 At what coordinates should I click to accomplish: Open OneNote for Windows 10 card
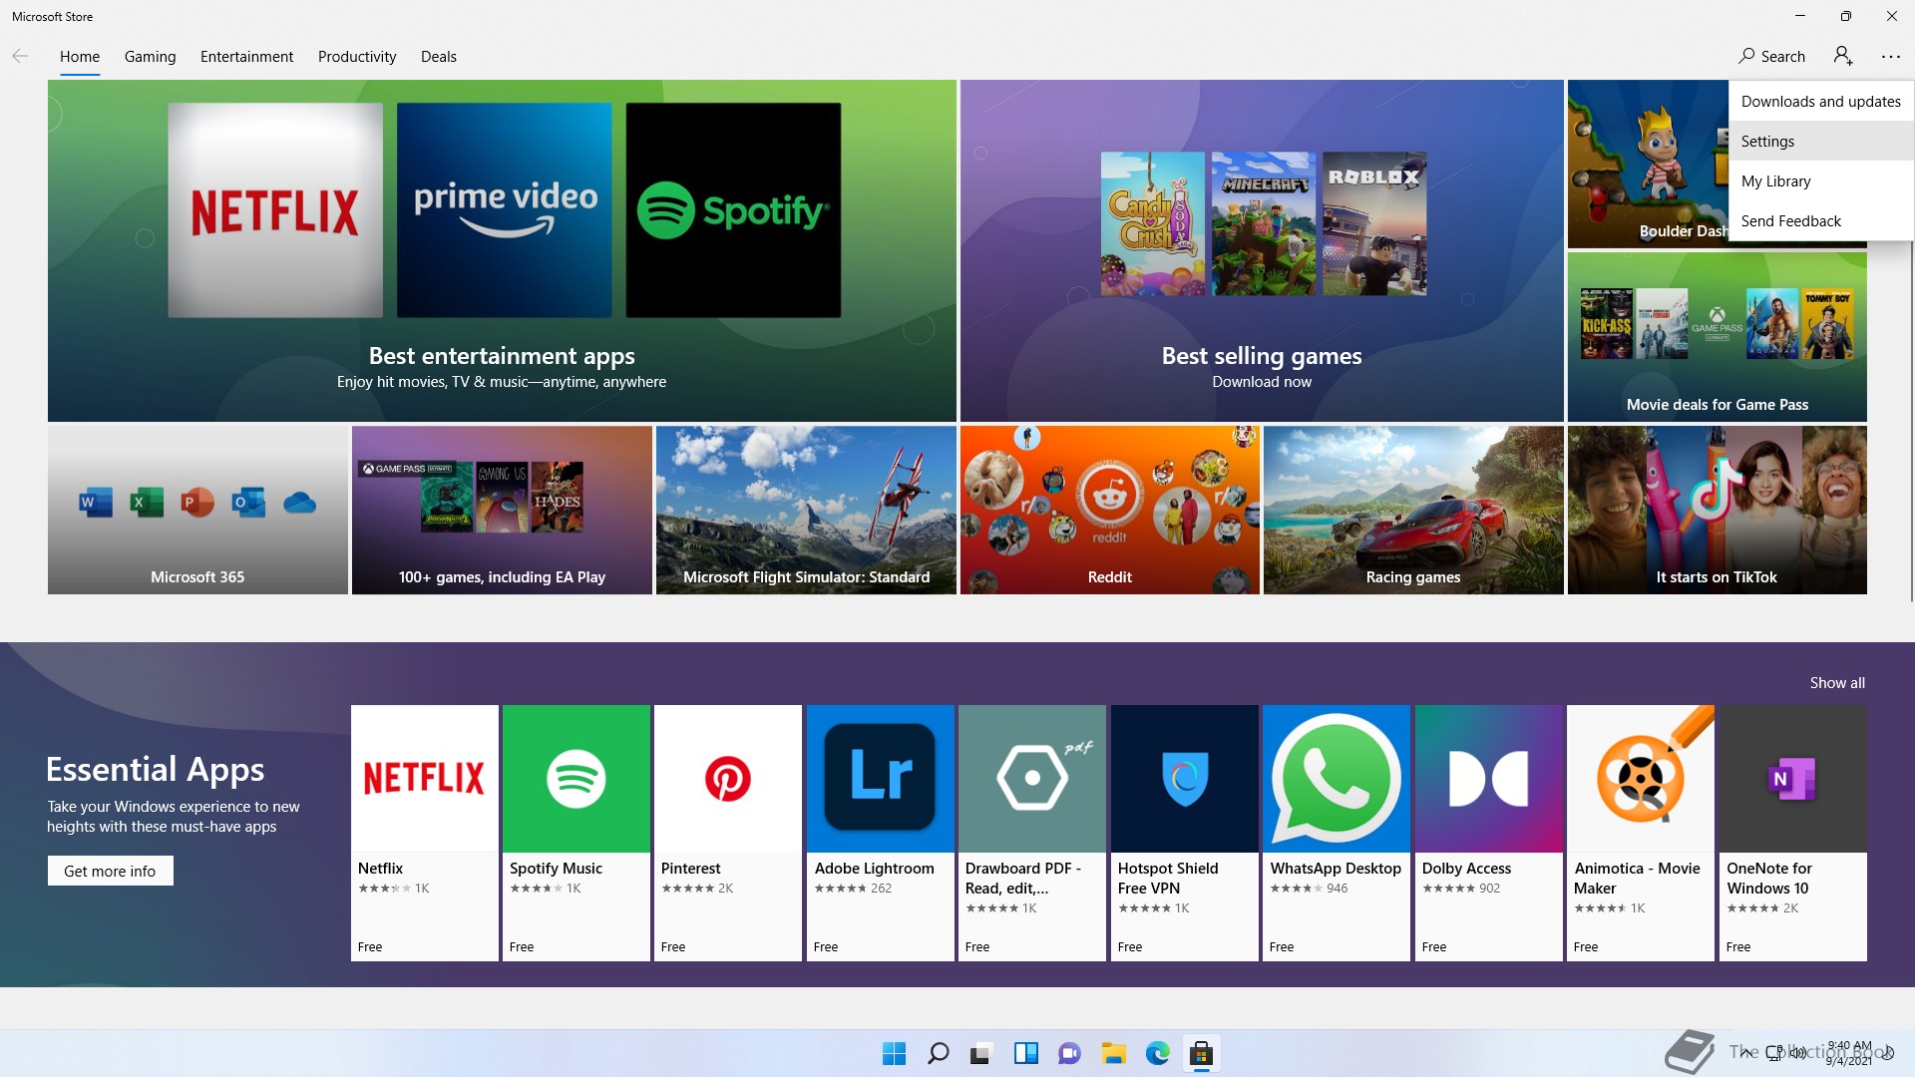click(1793, 833)
